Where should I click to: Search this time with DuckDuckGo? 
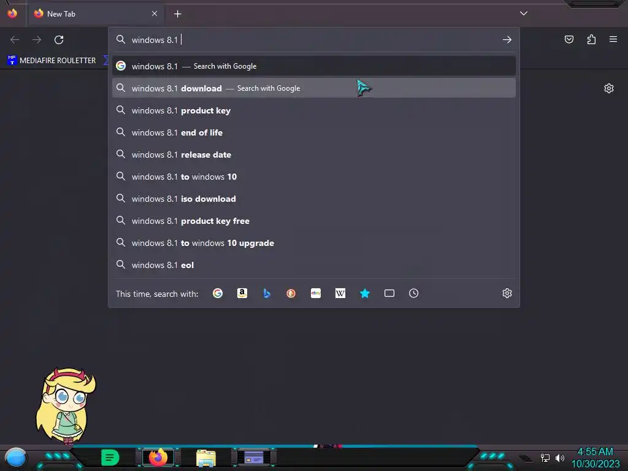pos(291,293)
